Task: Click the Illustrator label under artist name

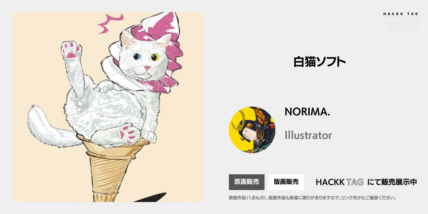Action: coord(308,135)
